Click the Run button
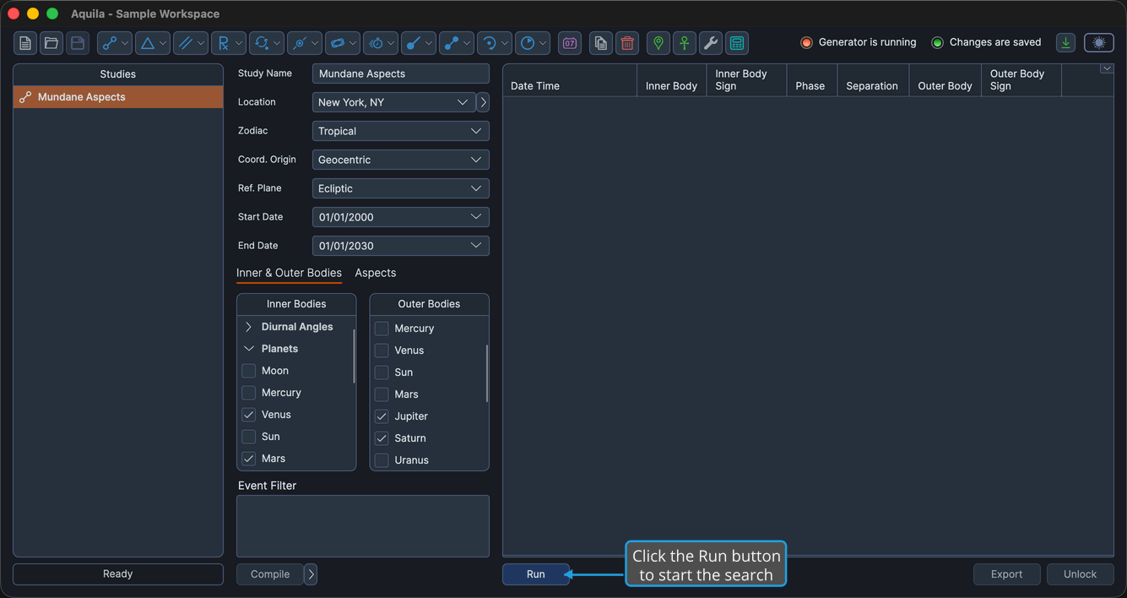The image size is (1127, 598). click(x=536, y=574)
